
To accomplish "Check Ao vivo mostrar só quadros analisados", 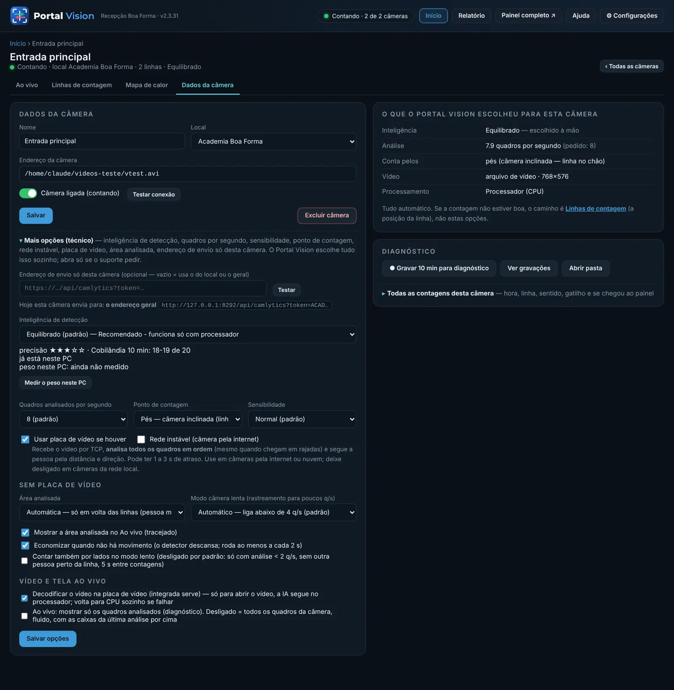I will (24, 616).
